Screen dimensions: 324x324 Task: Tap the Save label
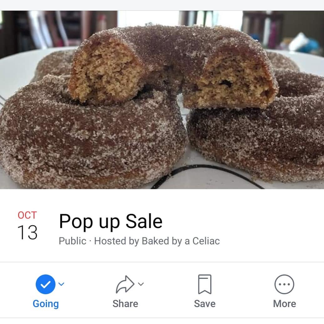pos(204,304)
